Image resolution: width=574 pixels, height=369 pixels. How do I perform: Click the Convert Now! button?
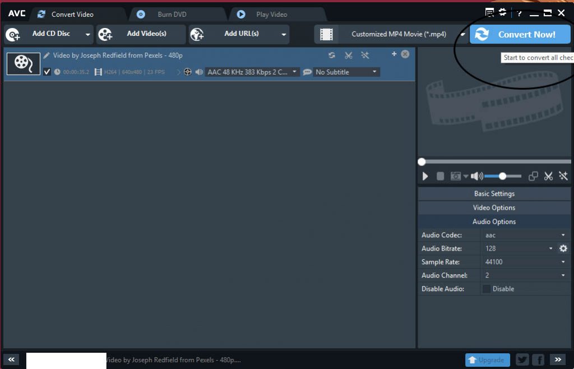520,34
